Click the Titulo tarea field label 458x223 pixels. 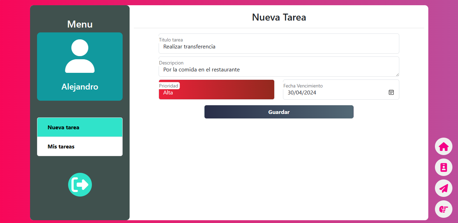pos(171,40)
